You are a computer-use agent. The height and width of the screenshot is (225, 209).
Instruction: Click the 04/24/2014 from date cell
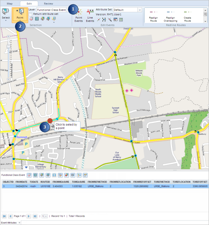pos(21,186)
